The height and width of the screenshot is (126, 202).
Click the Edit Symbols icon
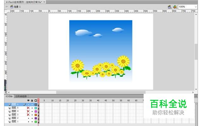175,7
